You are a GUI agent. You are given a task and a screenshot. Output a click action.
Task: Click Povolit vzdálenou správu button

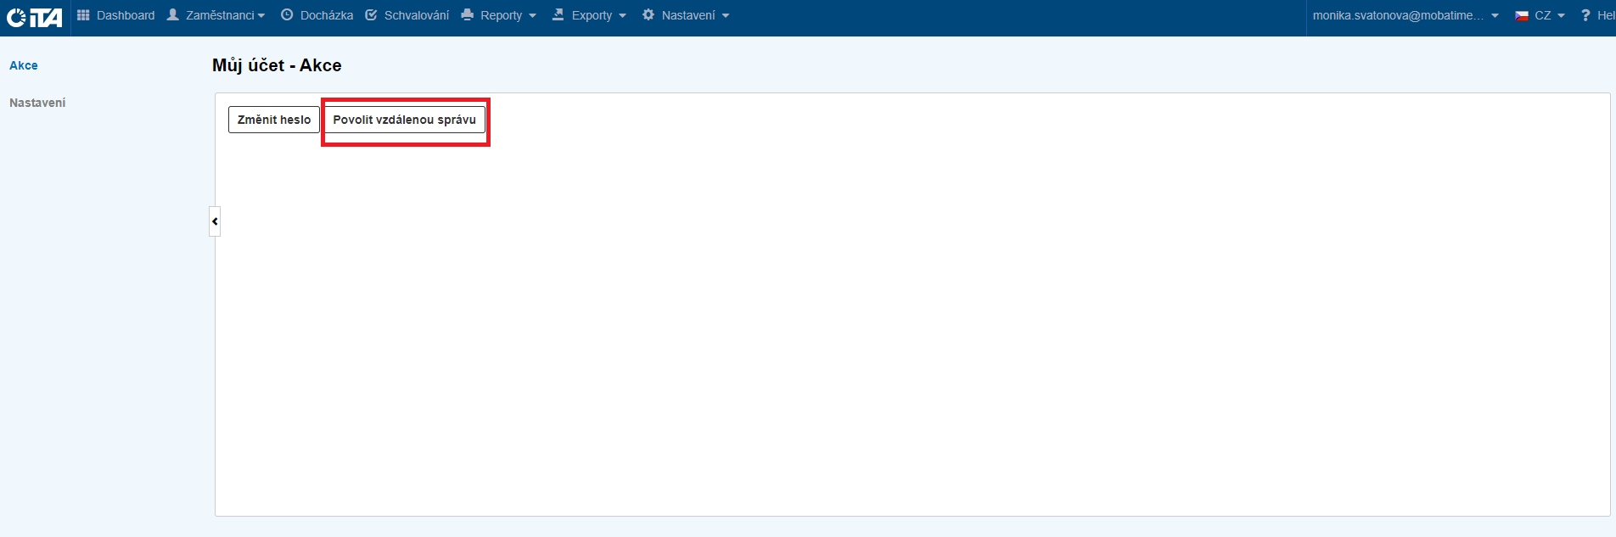[x=404, y=120]
